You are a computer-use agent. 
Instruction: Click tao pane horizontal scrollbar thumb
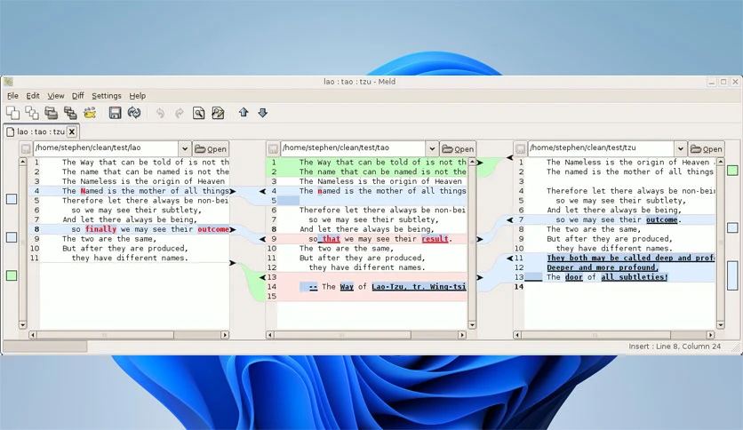point(342,335)
